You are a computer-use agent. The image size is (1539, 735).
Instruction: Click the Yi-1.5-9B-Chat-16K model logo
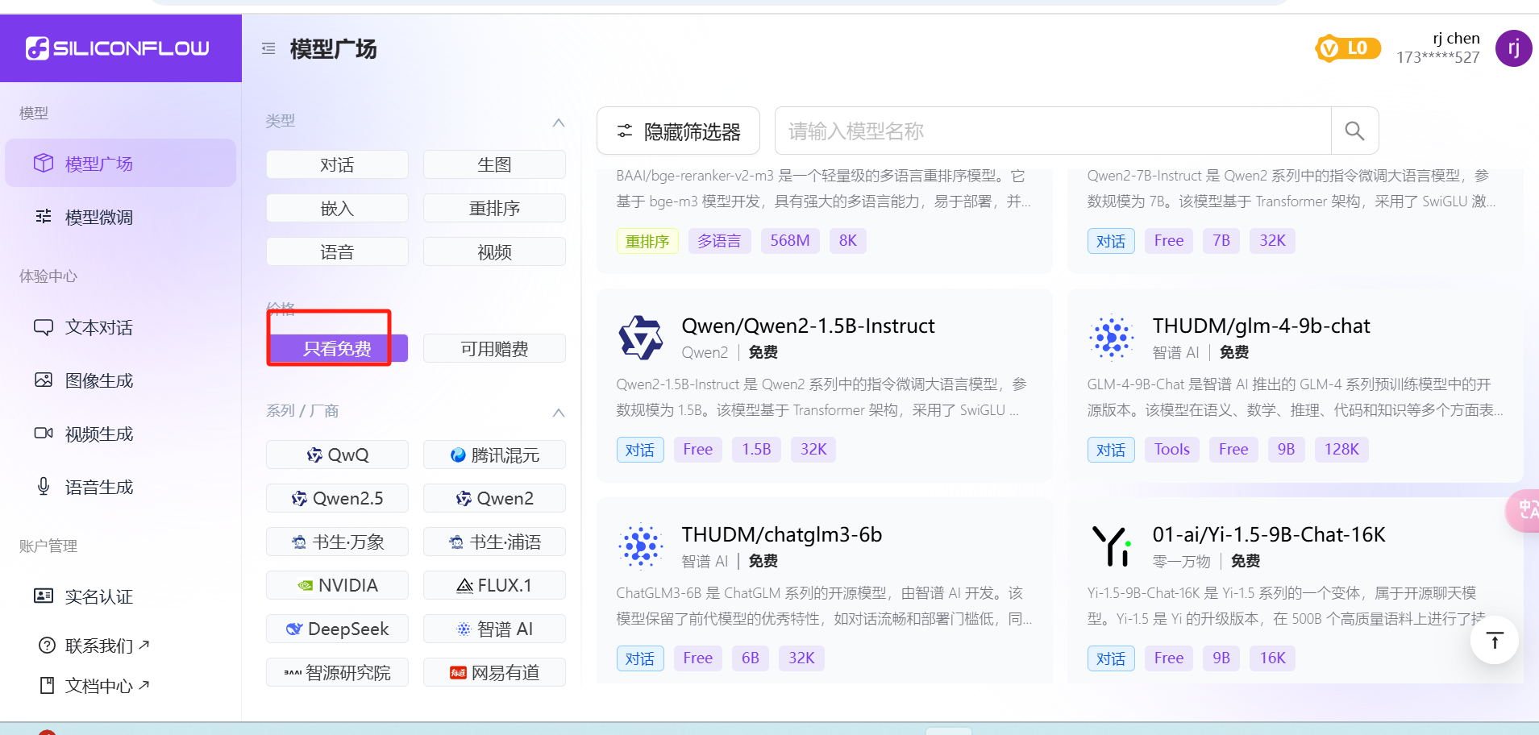(1111, 546)
